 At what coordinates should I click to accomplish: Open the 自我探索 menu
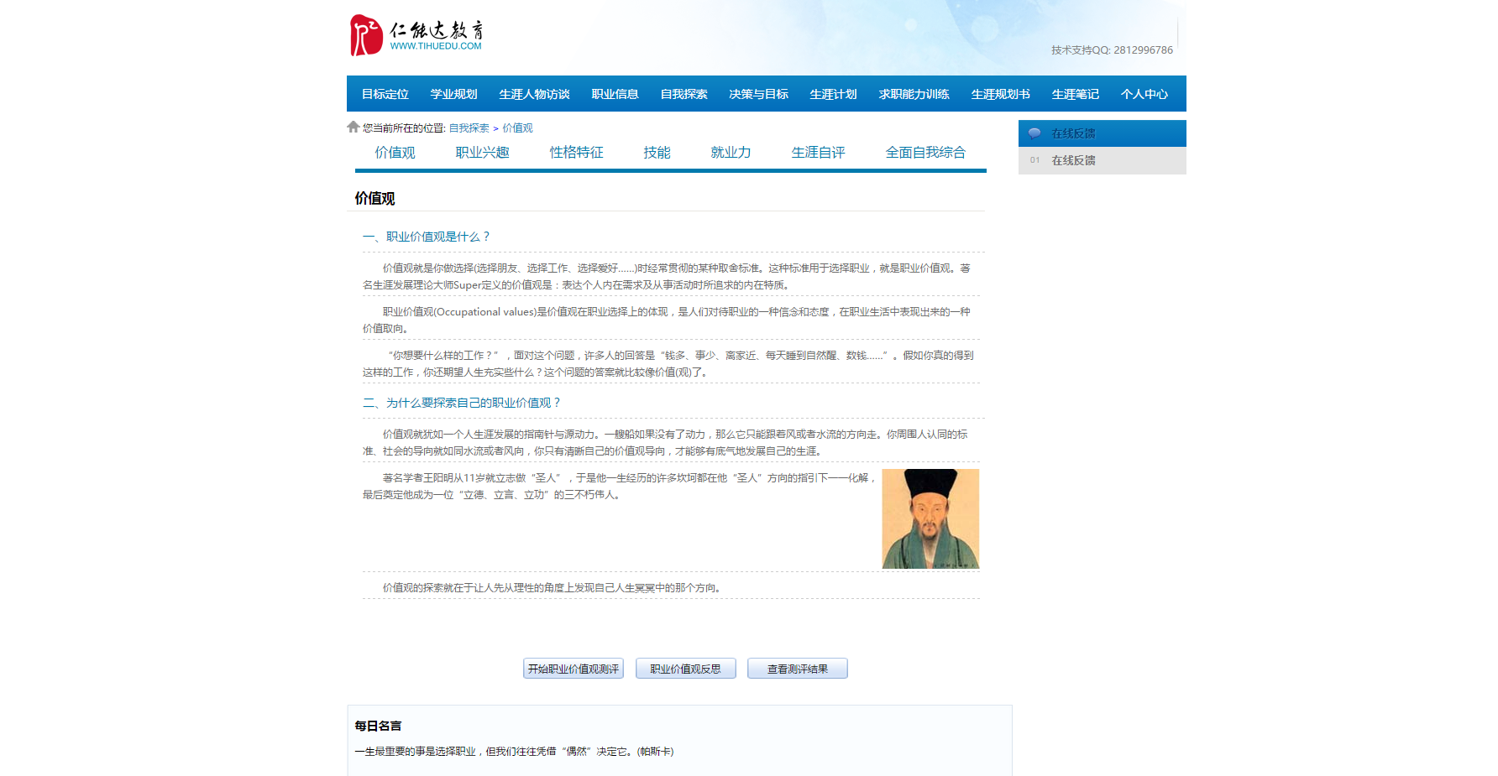(x=684, y=94)
